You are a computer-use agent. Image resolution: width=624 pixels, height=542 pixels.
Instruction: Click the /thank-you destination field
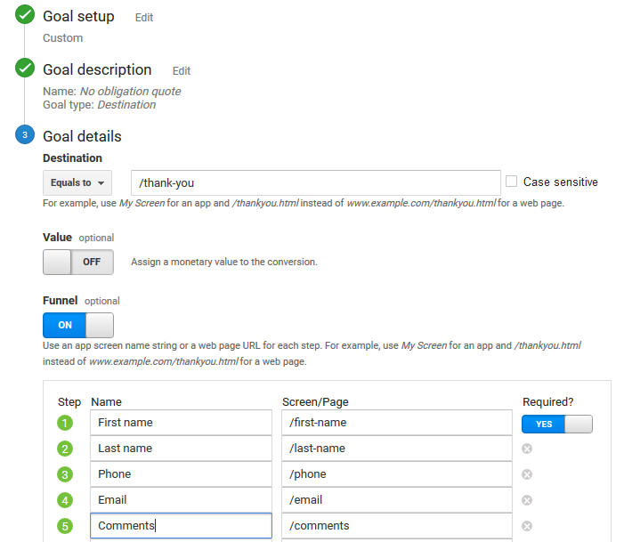coord(316,182)
